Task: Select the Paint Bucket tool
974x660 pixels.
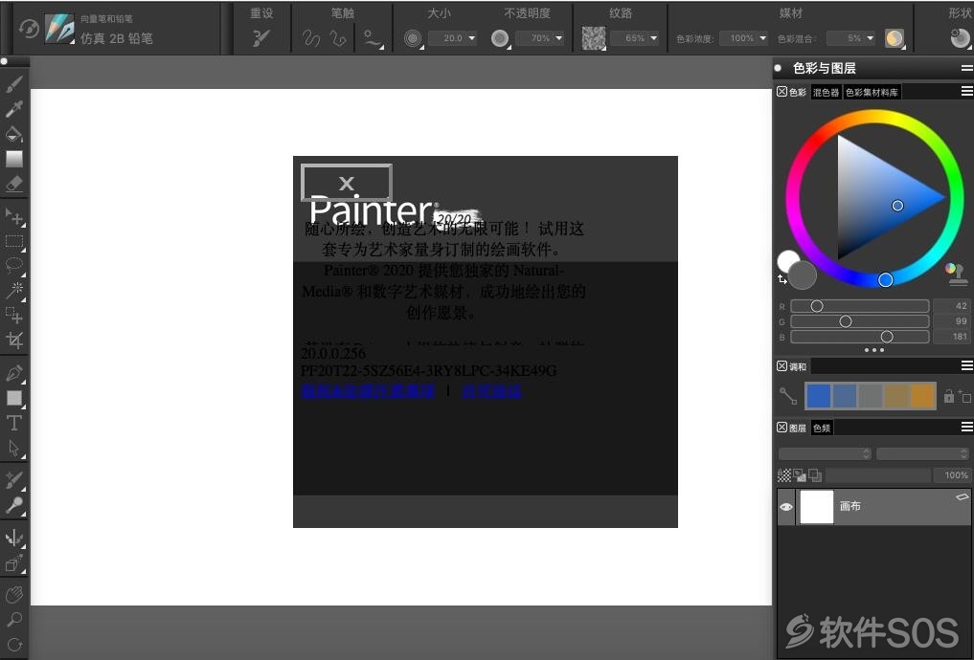Action: coord(13,134)
